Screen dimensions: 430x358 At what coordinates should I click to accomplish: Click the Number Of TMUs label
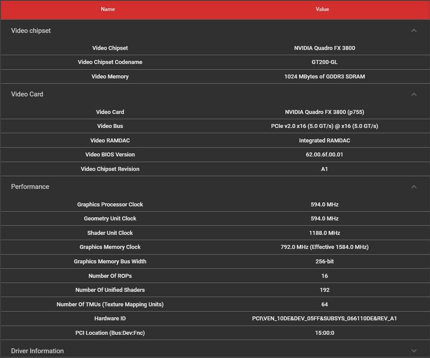point(110,304)
